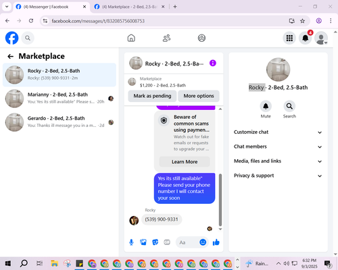Viewport: 338px width, 270px height.
Task: Open conversation info purple icon
Action: [213, 63]
